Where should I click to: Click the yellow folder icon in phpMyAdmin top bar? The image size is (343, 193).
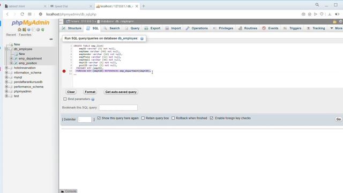click(335, 21)
